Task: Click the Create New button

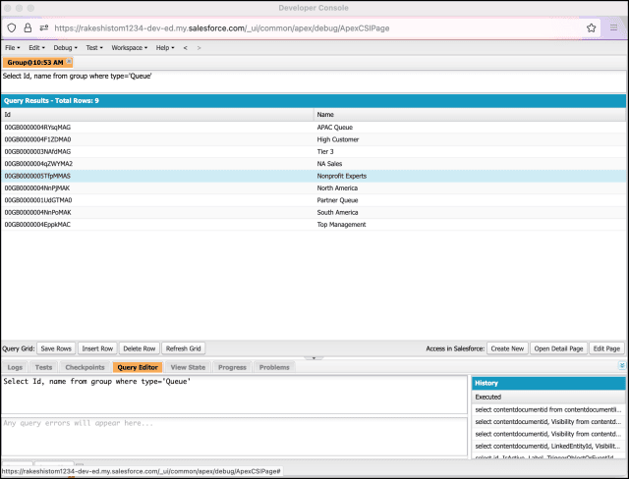Action: coord(507,348)
